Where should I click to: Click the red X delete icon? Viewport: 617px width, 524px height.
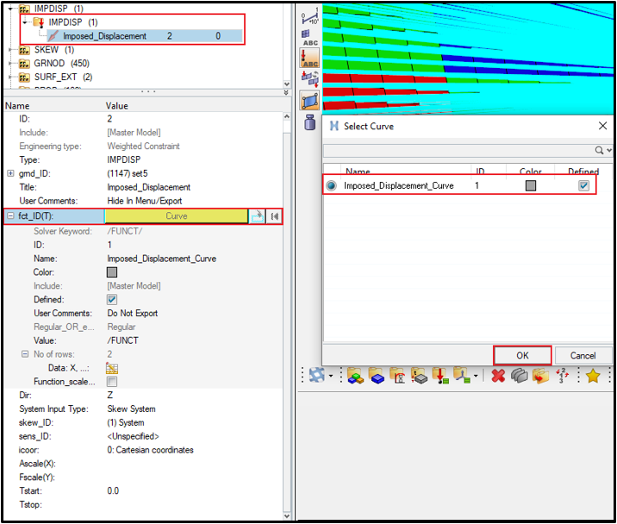pos(498,376)
